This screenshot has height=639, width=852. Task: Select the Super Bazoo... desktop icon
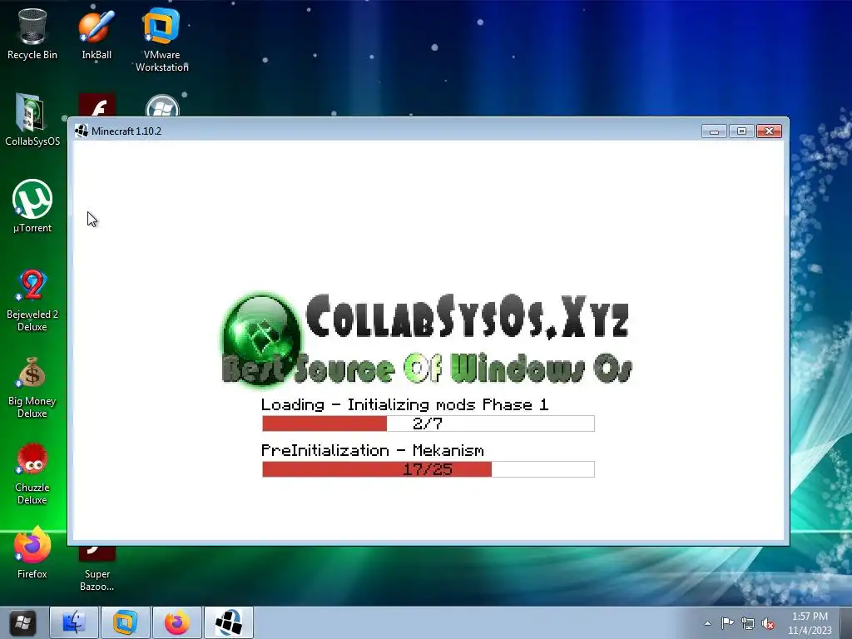click(x=97, y=569)
